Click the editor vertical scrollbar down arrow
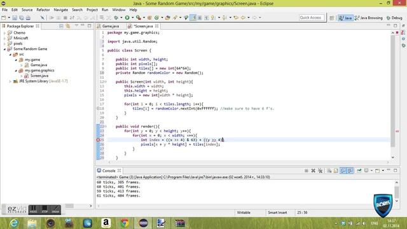Screen dimensions: 407x229 point(393,157)
